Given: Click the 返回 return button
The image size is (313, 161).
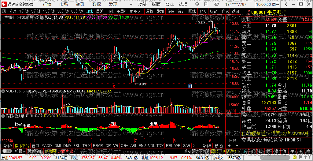Looking at the screenshot, I should [x=235, y=11].
